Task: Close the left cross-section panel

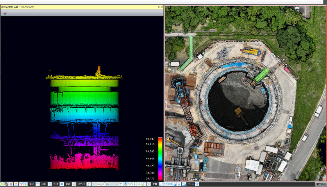Action: (162, 7)
